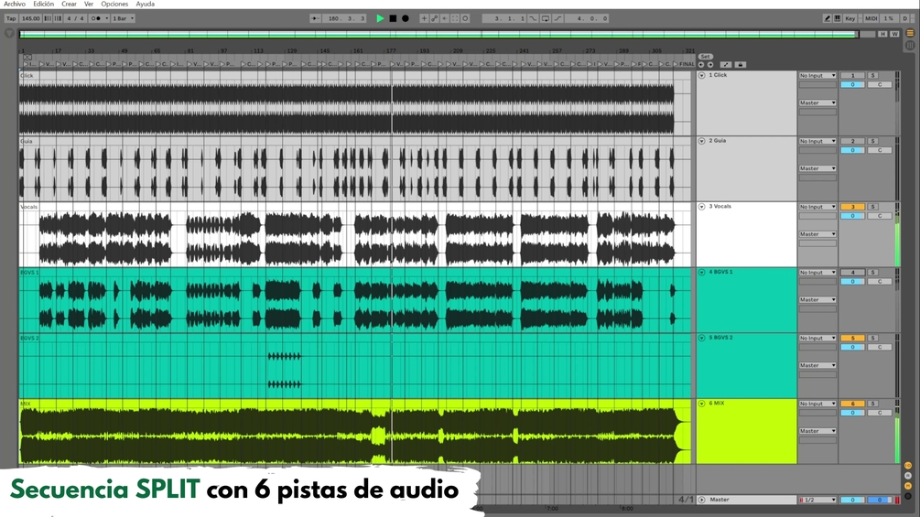Open the Opciones menu

pyautogui.click(x=114, y=4)
